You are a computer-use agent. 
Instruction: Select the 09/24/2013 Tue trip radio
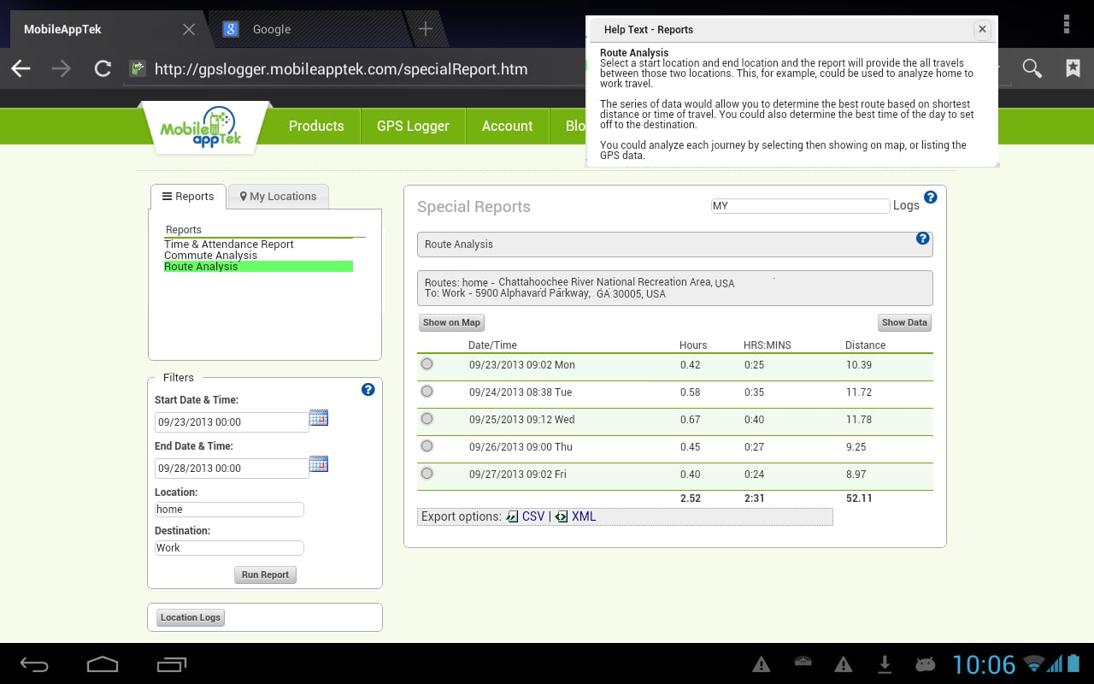tap(426, 392)
